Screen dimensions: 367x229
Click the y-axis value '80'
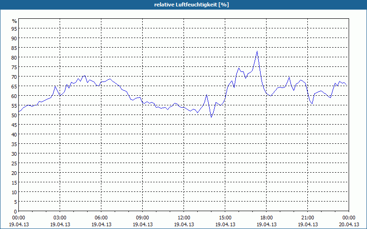[14, 58]
